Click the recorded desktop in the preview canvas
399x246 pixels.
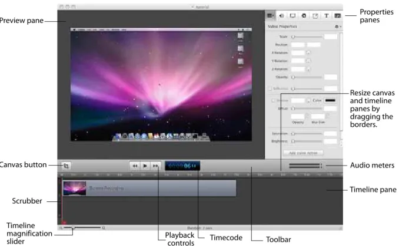pos(161,85)
